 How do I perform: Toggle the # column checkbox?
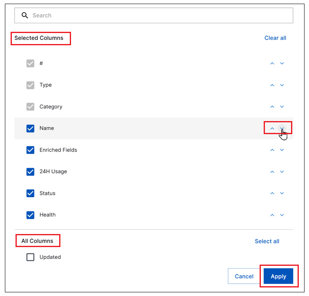click(30, 63)
